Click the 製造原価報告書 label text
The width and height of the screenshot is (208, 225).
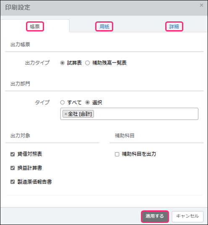click(x=34, y=182)
